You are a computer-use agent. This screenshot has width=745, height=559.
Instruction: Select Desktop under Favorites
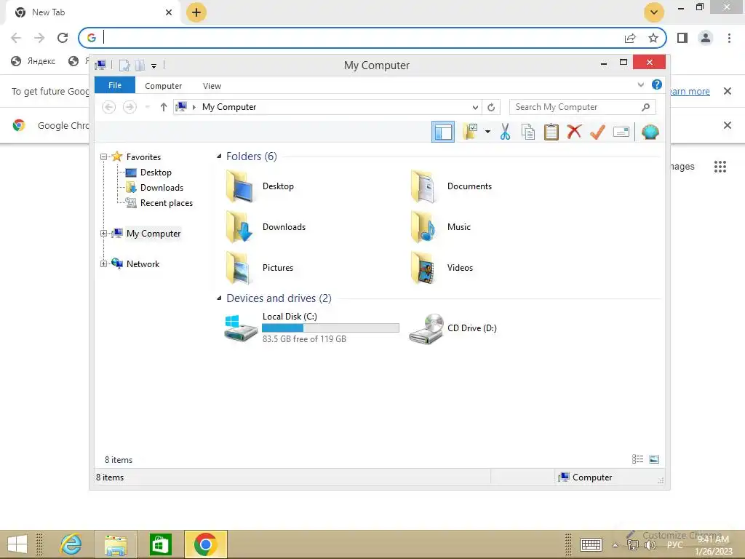point(156,173)
